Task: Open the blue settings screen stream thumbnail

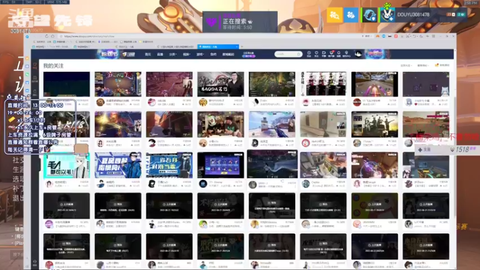Action: coord(220,165)
